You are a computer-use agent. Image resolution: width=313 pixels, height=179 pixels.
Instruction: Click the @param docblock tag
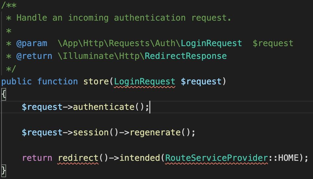[x=32, y=44]
